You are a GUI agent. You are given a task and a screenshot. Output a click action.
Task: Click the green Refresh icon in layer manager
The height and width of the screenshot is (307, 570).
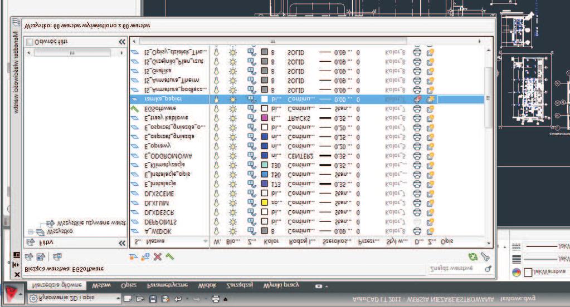pyautogui.click(x=473, y=257)
